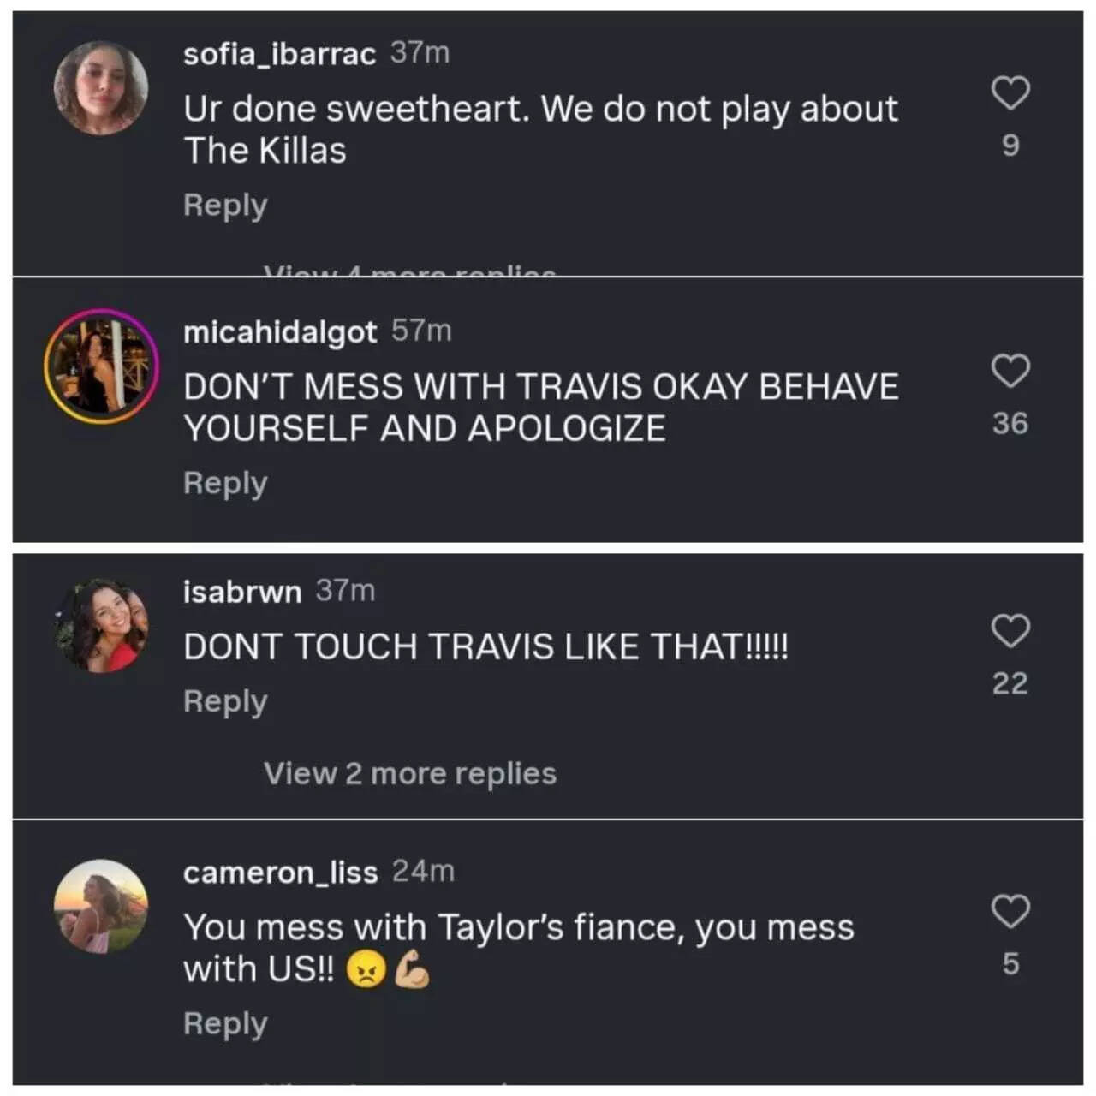The image size is (1096, 1096).
Task: Reply to micahidalgot's comment
Action: 224,482
